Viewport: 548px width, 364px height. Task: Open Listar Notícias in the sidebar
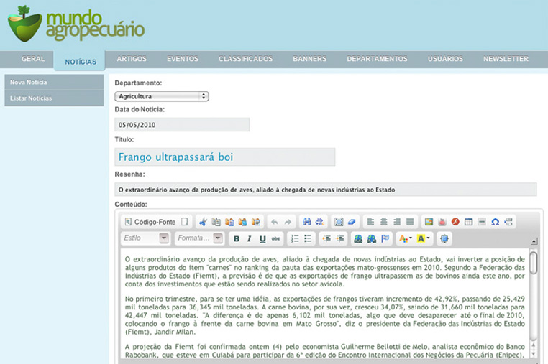click(31, 98)
